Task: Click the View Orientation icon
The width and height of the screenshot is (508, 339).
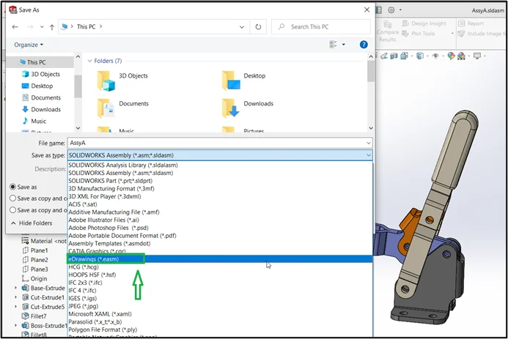Action: click(405, 56)
